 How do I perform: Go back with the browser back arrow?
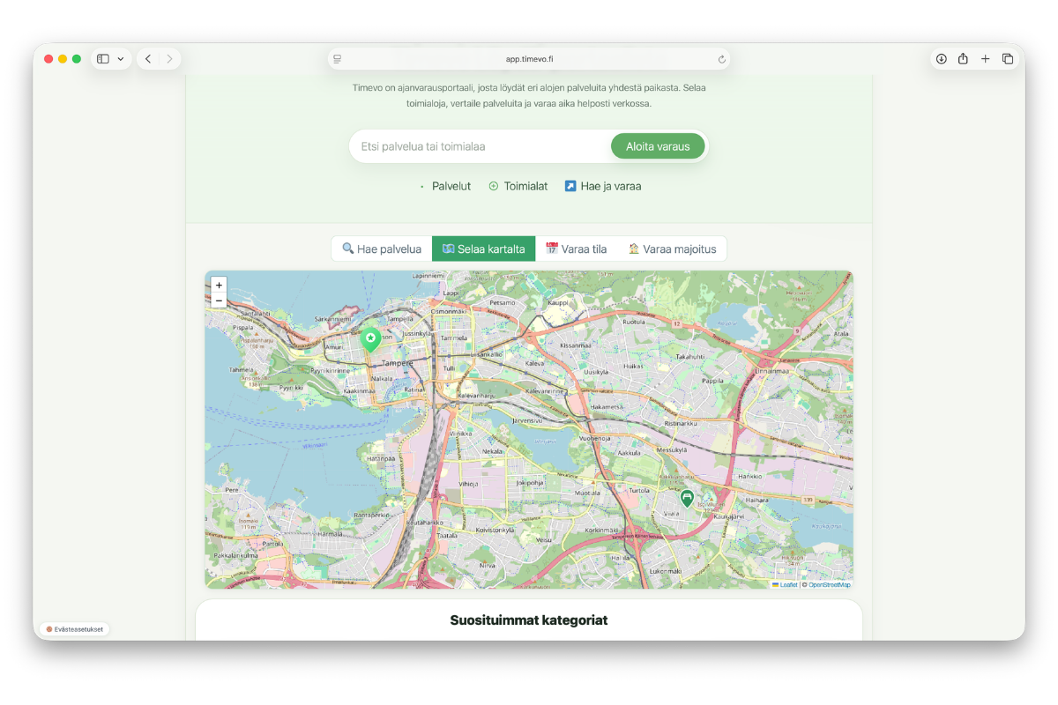point(148,59)
